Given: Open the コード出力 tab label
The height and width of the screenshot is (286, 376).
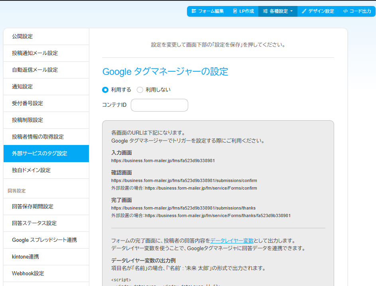Looking at the screenshot, I should pos(360,11).
